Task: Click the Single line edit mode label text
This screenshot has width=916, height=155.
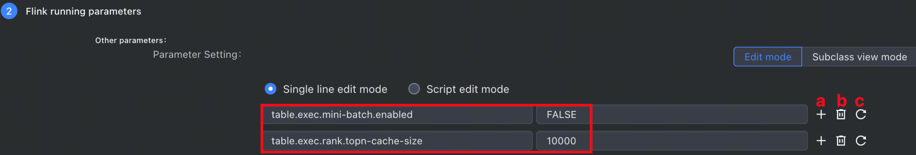Action: (x=335, y=89)
